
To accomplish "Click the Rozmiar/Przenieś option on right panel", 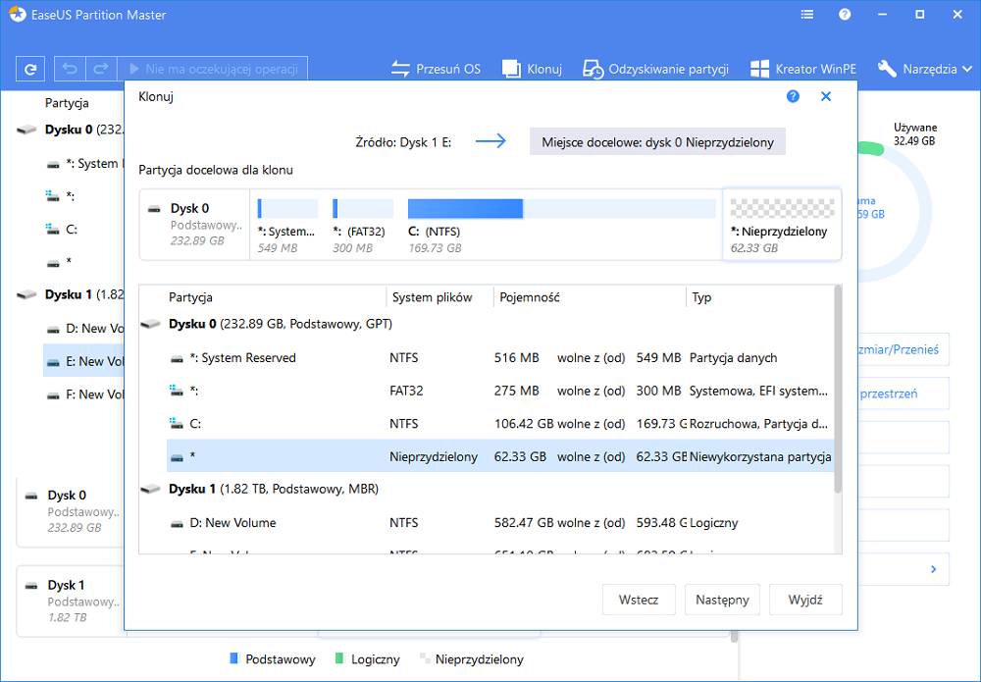I will pos(903,349).
